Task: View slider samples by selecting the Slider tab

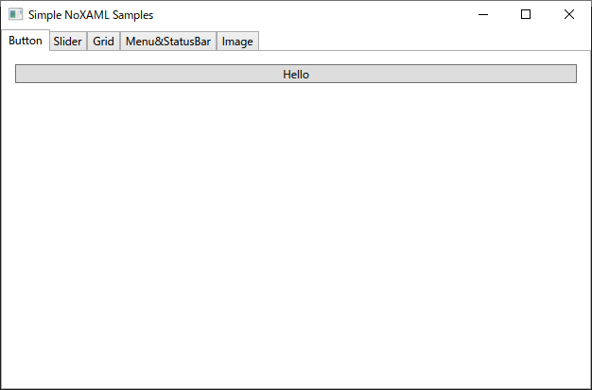Action: pyautogui.click(x=68, y=42)
